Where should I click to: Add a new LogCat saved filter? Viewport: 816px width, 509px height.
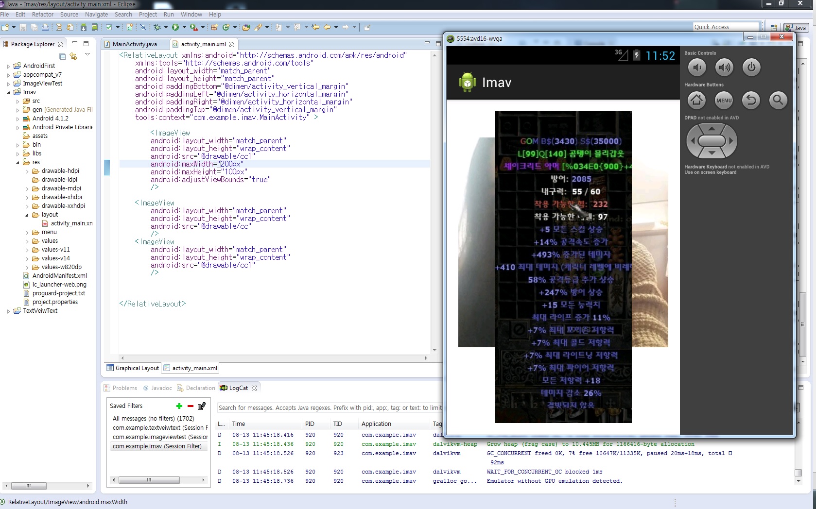(x=179, y=406)
